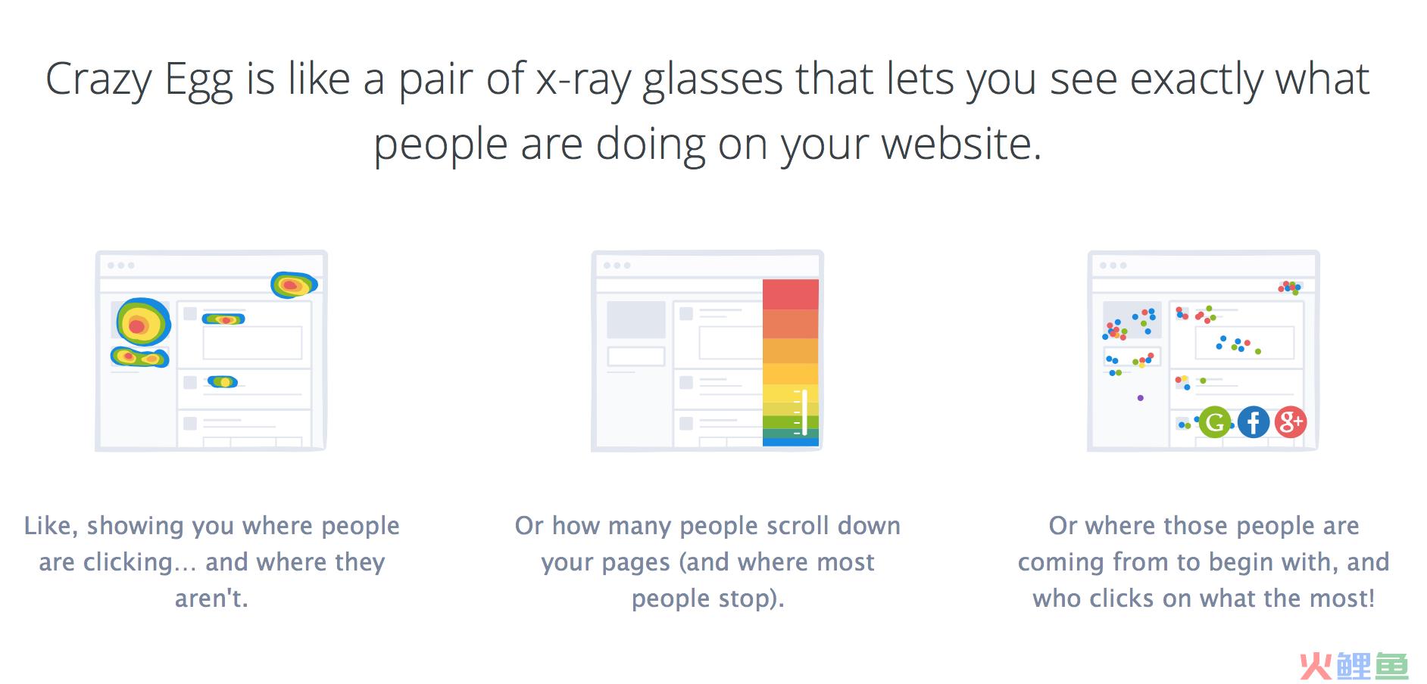Click the small heatmap blob near bottom
This screenshot has width=1427, height=684.
(223, 382)
